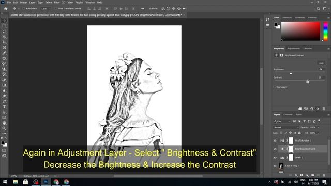The height and width of the screenshot is (186, 331).
Task: Open the Filter menu
Action: coord(56,3)
